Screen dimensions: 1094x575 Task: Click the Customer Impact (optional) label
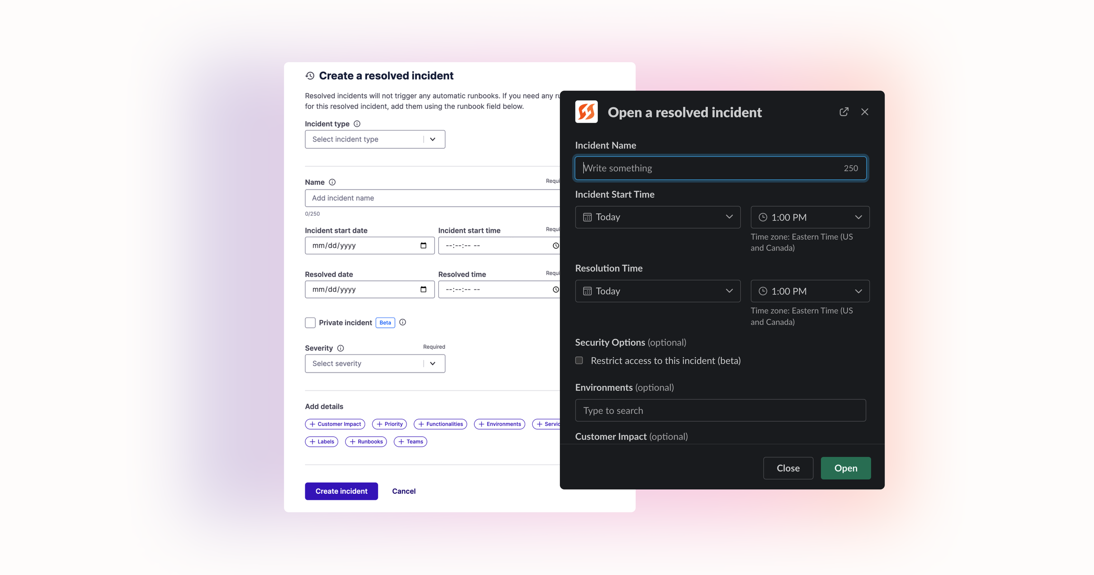(632, 436)
